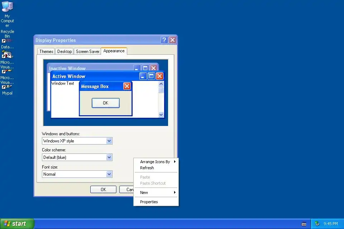Click the Inactive Window preview minimize button
Screen dimensions: 344x229
click(137, 68)
